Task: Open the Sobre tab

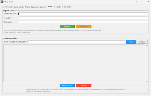Action: coord(69,7)
